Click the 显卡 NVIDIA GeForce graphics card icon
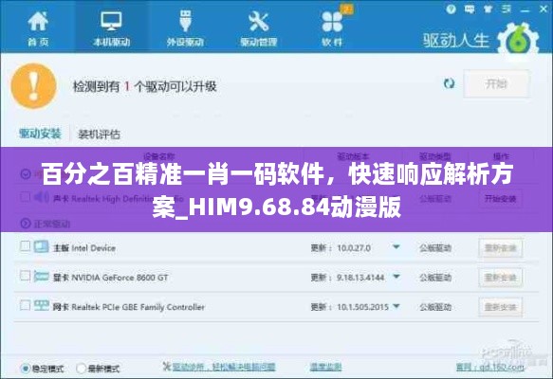Screen dimensions: 553x379 pyautogui.click(x=42, y=276)
